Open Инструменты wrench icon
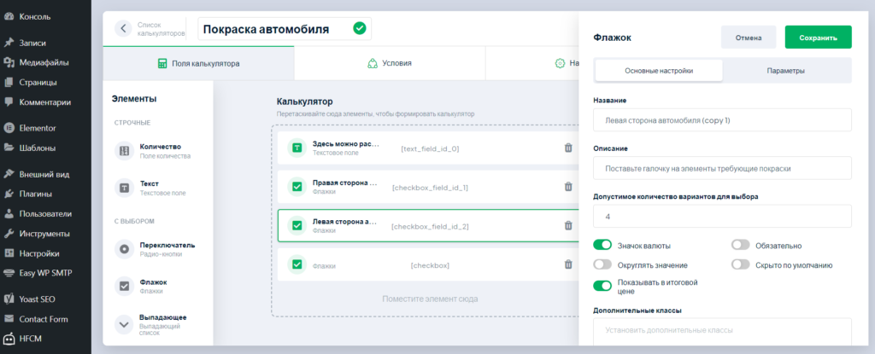The height and width of the screenshot is (354, 875). click(9, 234)
